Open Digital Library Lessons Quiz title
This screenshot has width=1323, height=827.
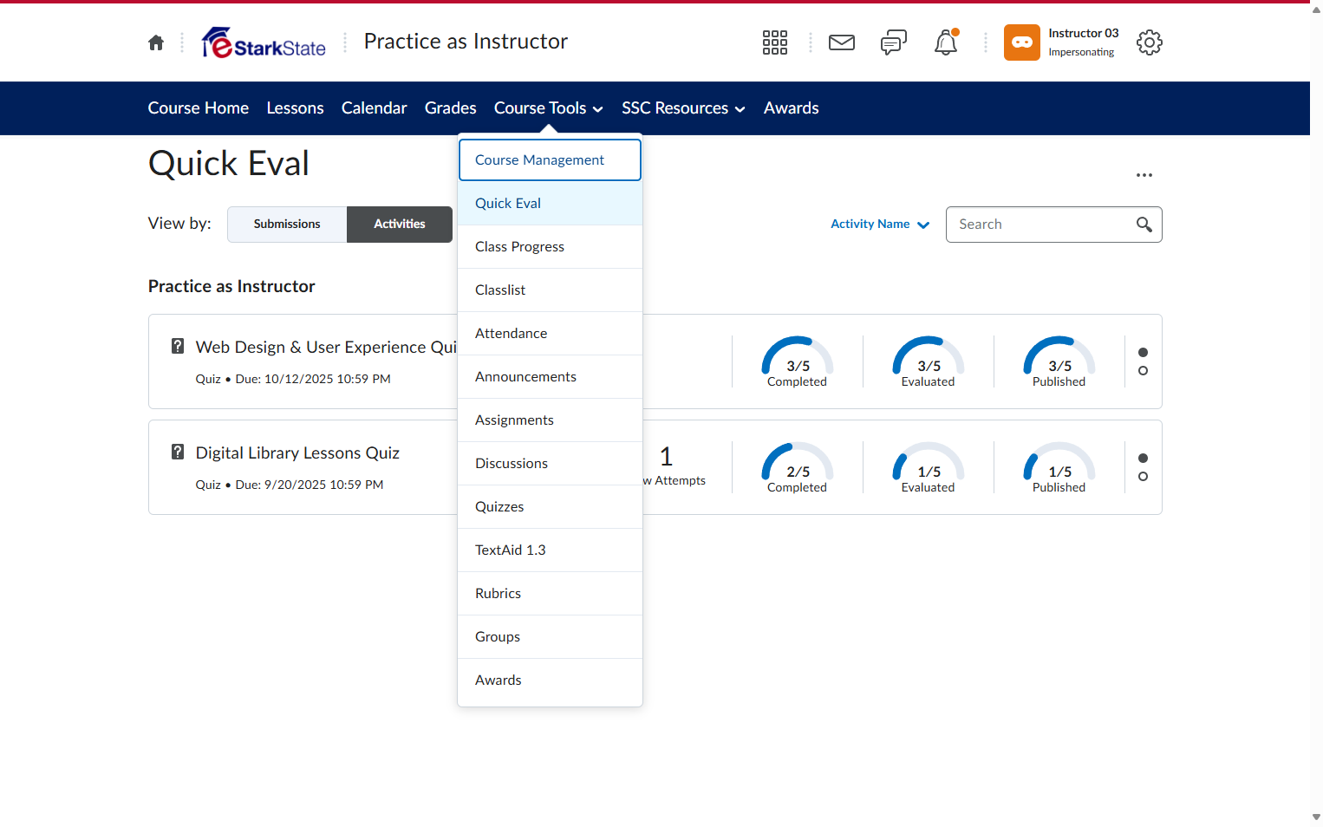pyautogui.click(x=297, y=453)
